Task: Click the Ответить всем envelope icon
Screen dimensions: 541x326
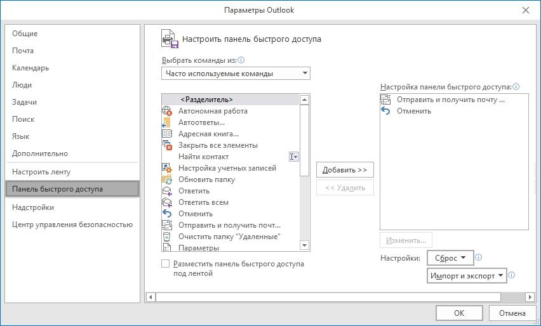Action: click(167, 202)
